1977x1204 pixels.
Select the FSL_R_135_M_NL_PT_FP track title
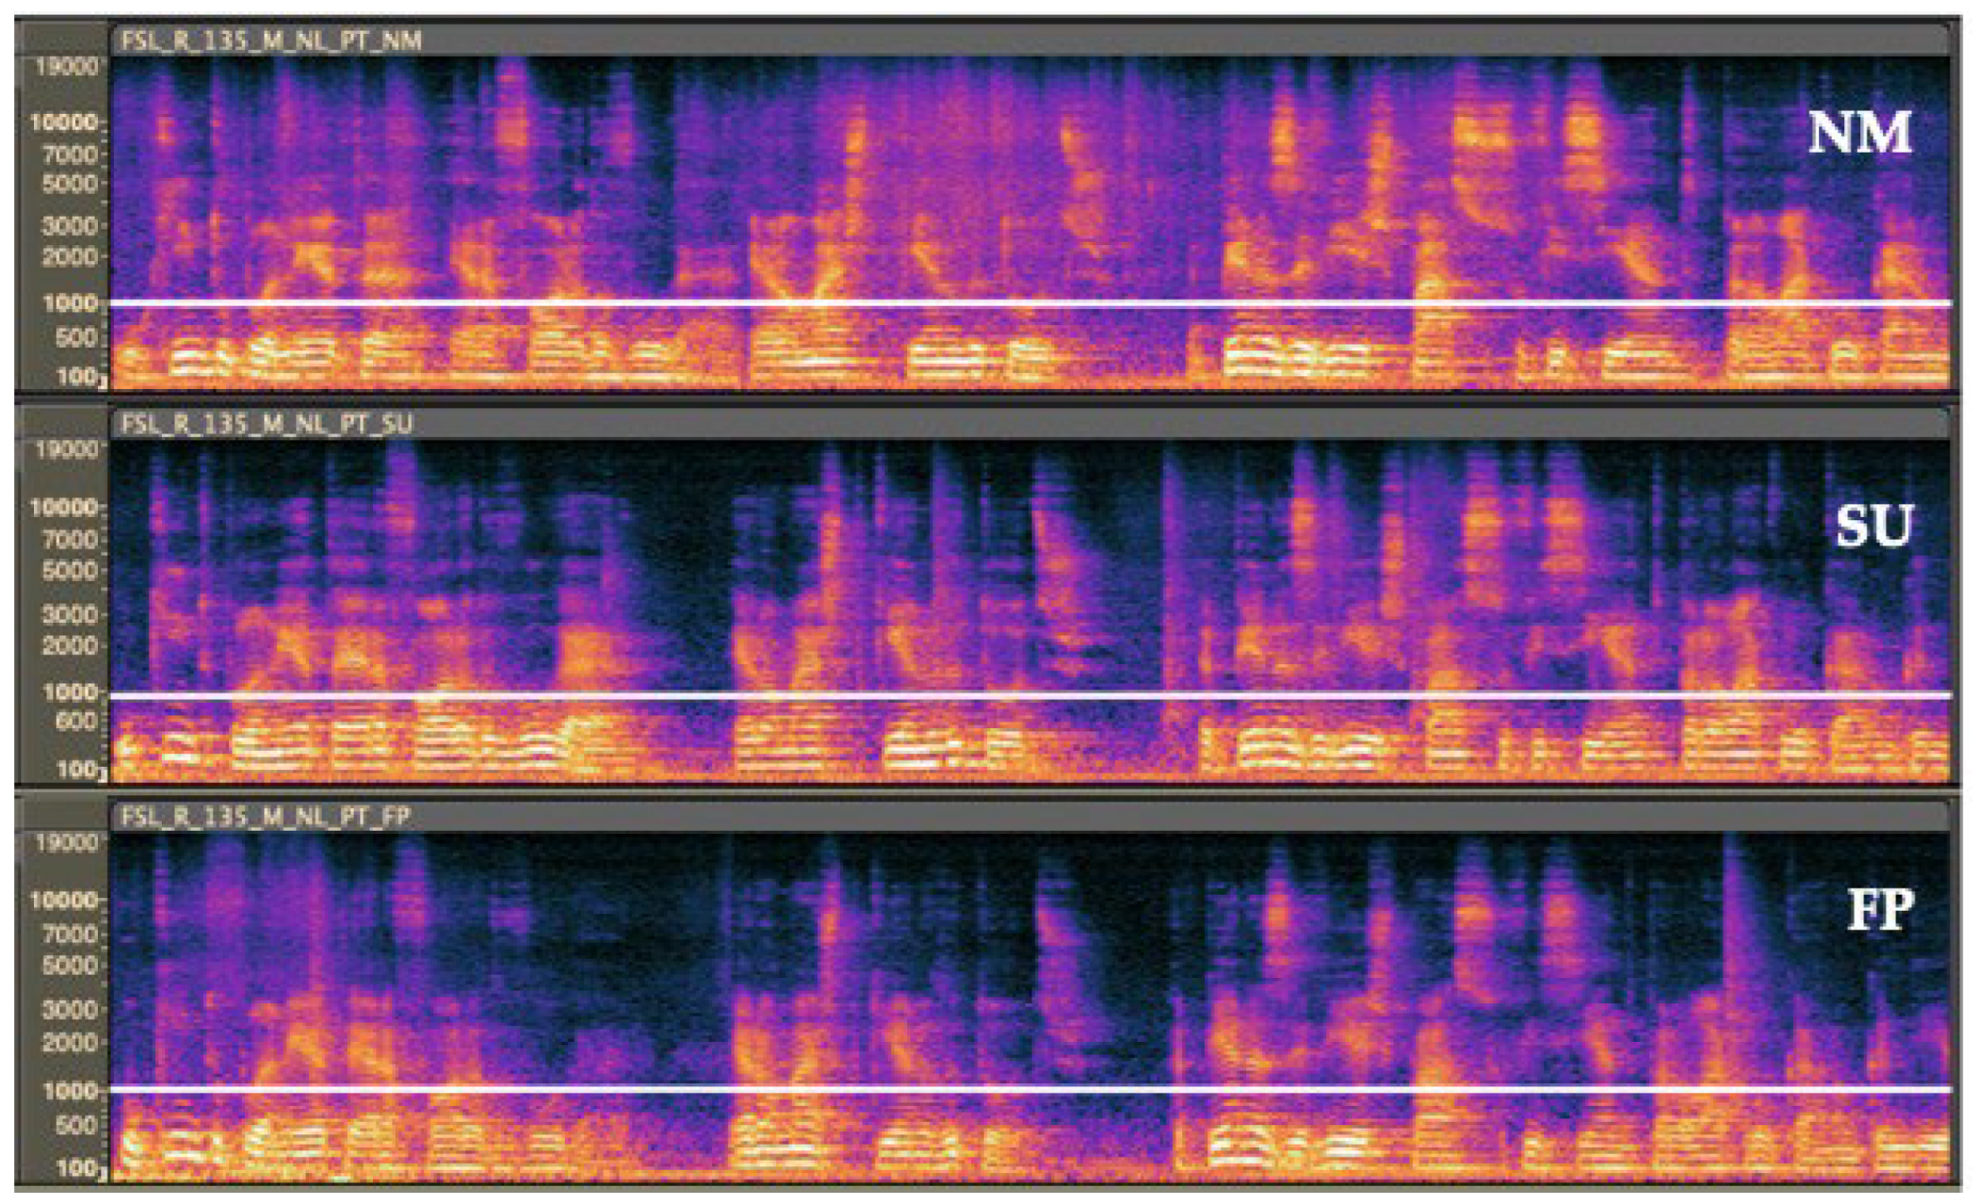266,816
